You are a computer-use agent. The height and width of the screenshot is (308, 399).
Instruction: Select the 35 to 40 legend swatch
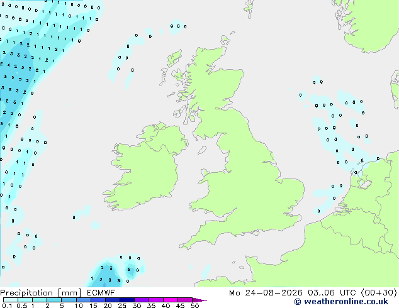point(155,300)
